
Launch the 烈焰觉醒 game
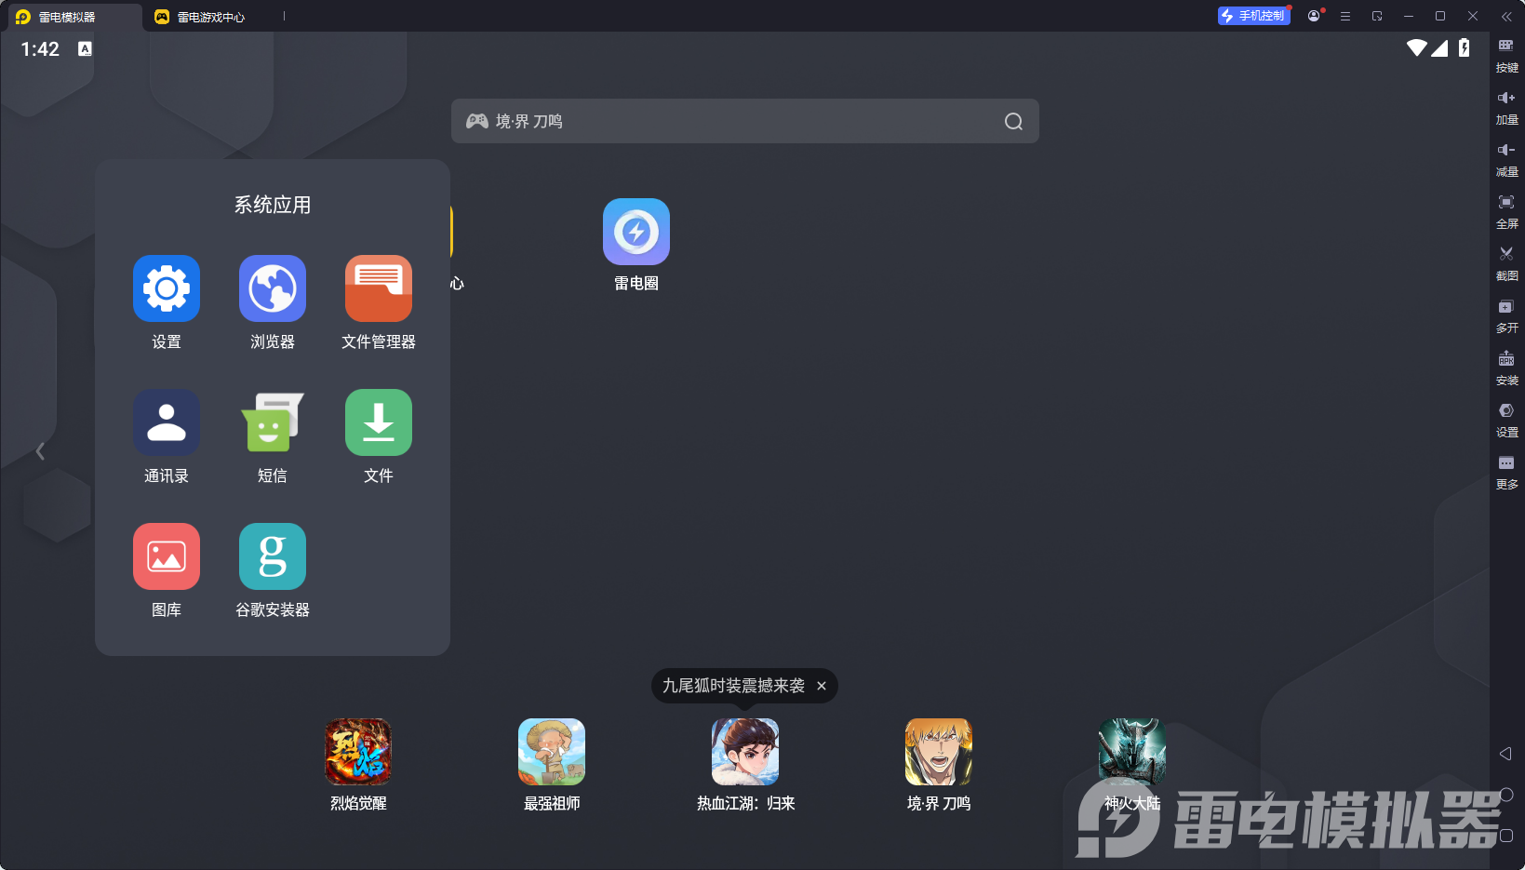pyautogui.click(x=358, y=752)
